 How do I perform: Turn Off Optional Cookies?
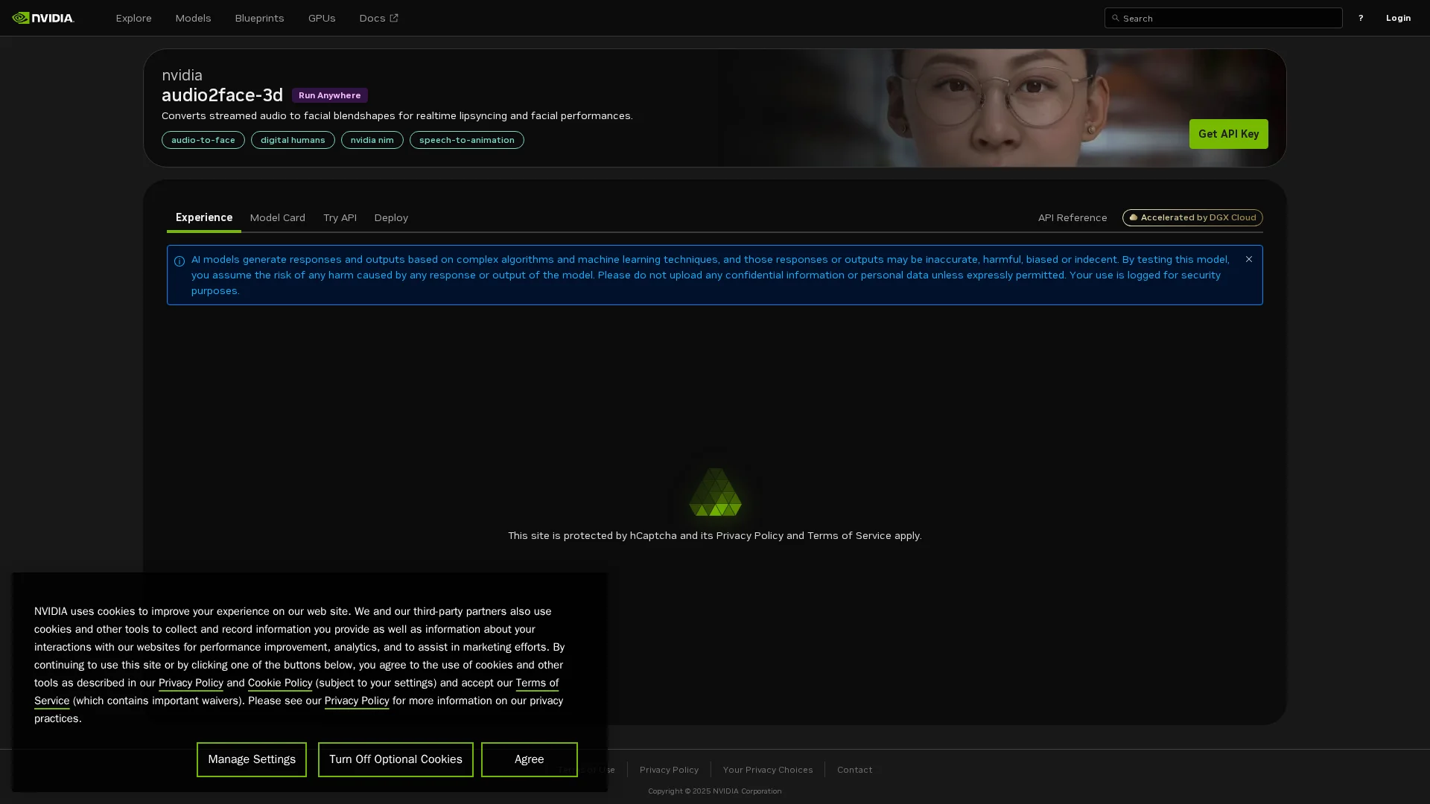tap(395, 759)
